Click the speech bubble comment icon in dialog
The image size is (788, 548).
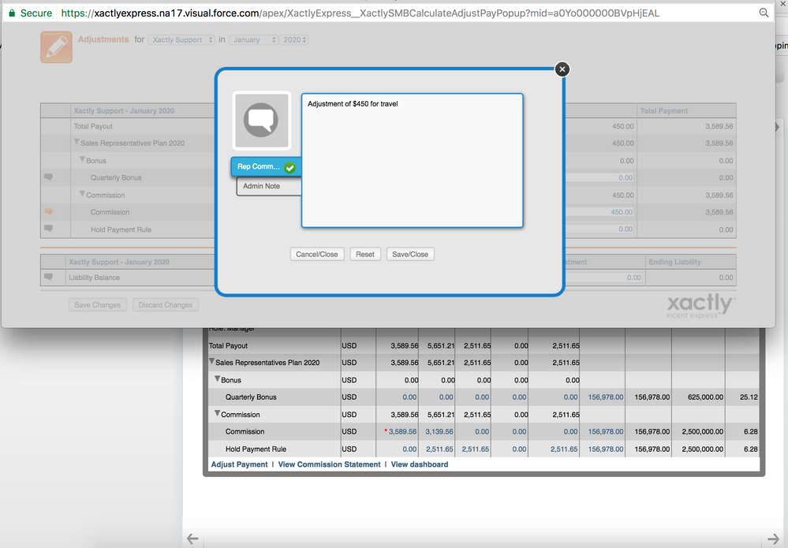tap(261, 121)
